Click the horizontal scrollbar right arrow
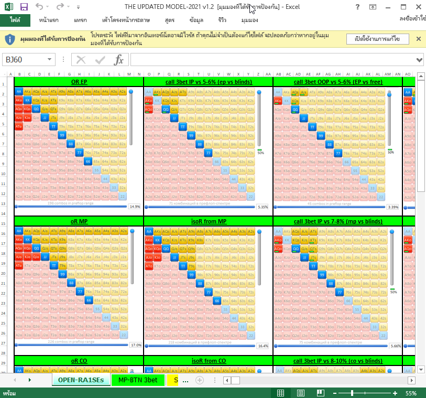 tap(411, 380)
